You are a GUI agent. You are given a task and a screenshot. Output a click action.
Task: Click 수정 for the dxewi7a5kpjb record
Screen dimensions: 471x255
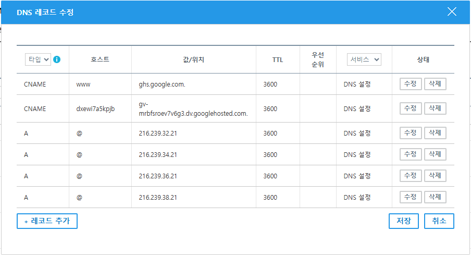tap(411, 108)
